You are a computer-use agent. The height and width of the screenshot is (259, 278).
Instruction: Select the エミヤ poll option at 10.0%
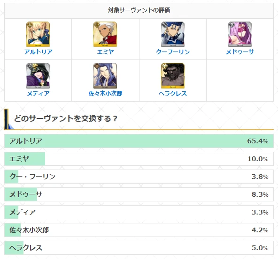tap(139, 159)
